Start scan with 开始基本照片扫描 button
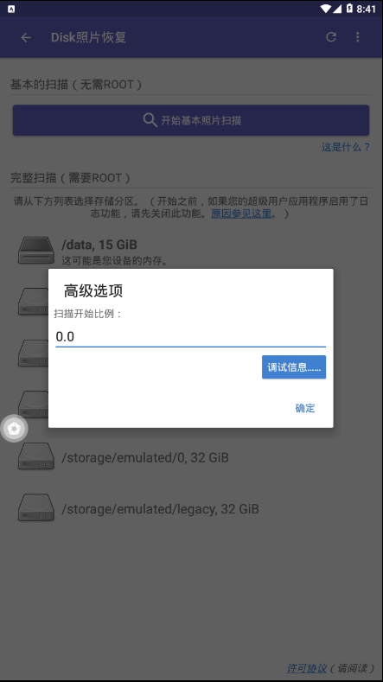The height and width of the screenshot is (682, 383). click(191, 120)
